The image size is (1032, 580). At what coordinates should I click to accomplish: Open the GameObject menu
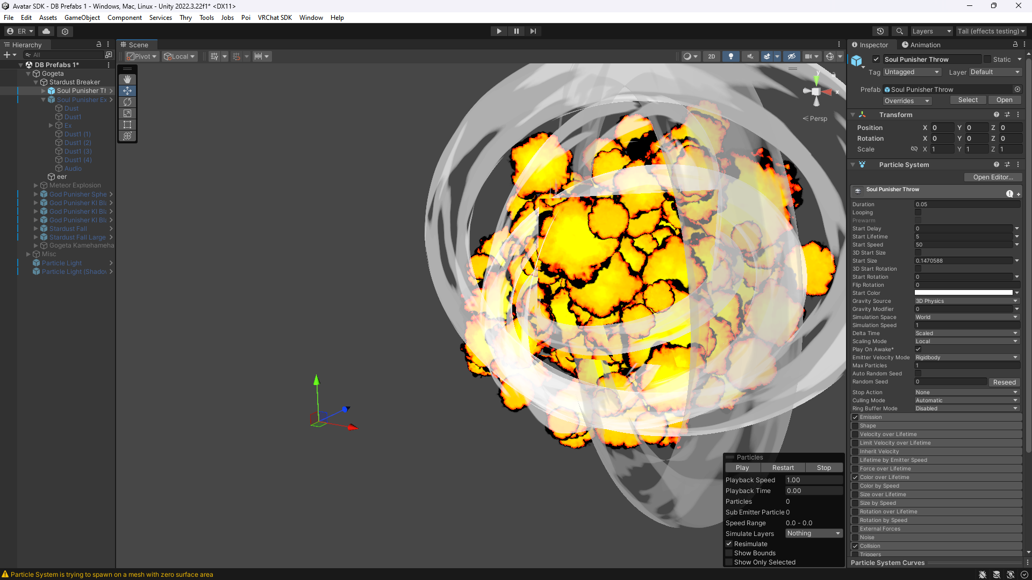click(x=82, y=18)
